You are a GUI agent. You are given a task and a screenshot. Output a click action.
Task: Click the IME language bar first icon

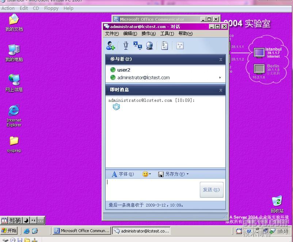(4, 220)
